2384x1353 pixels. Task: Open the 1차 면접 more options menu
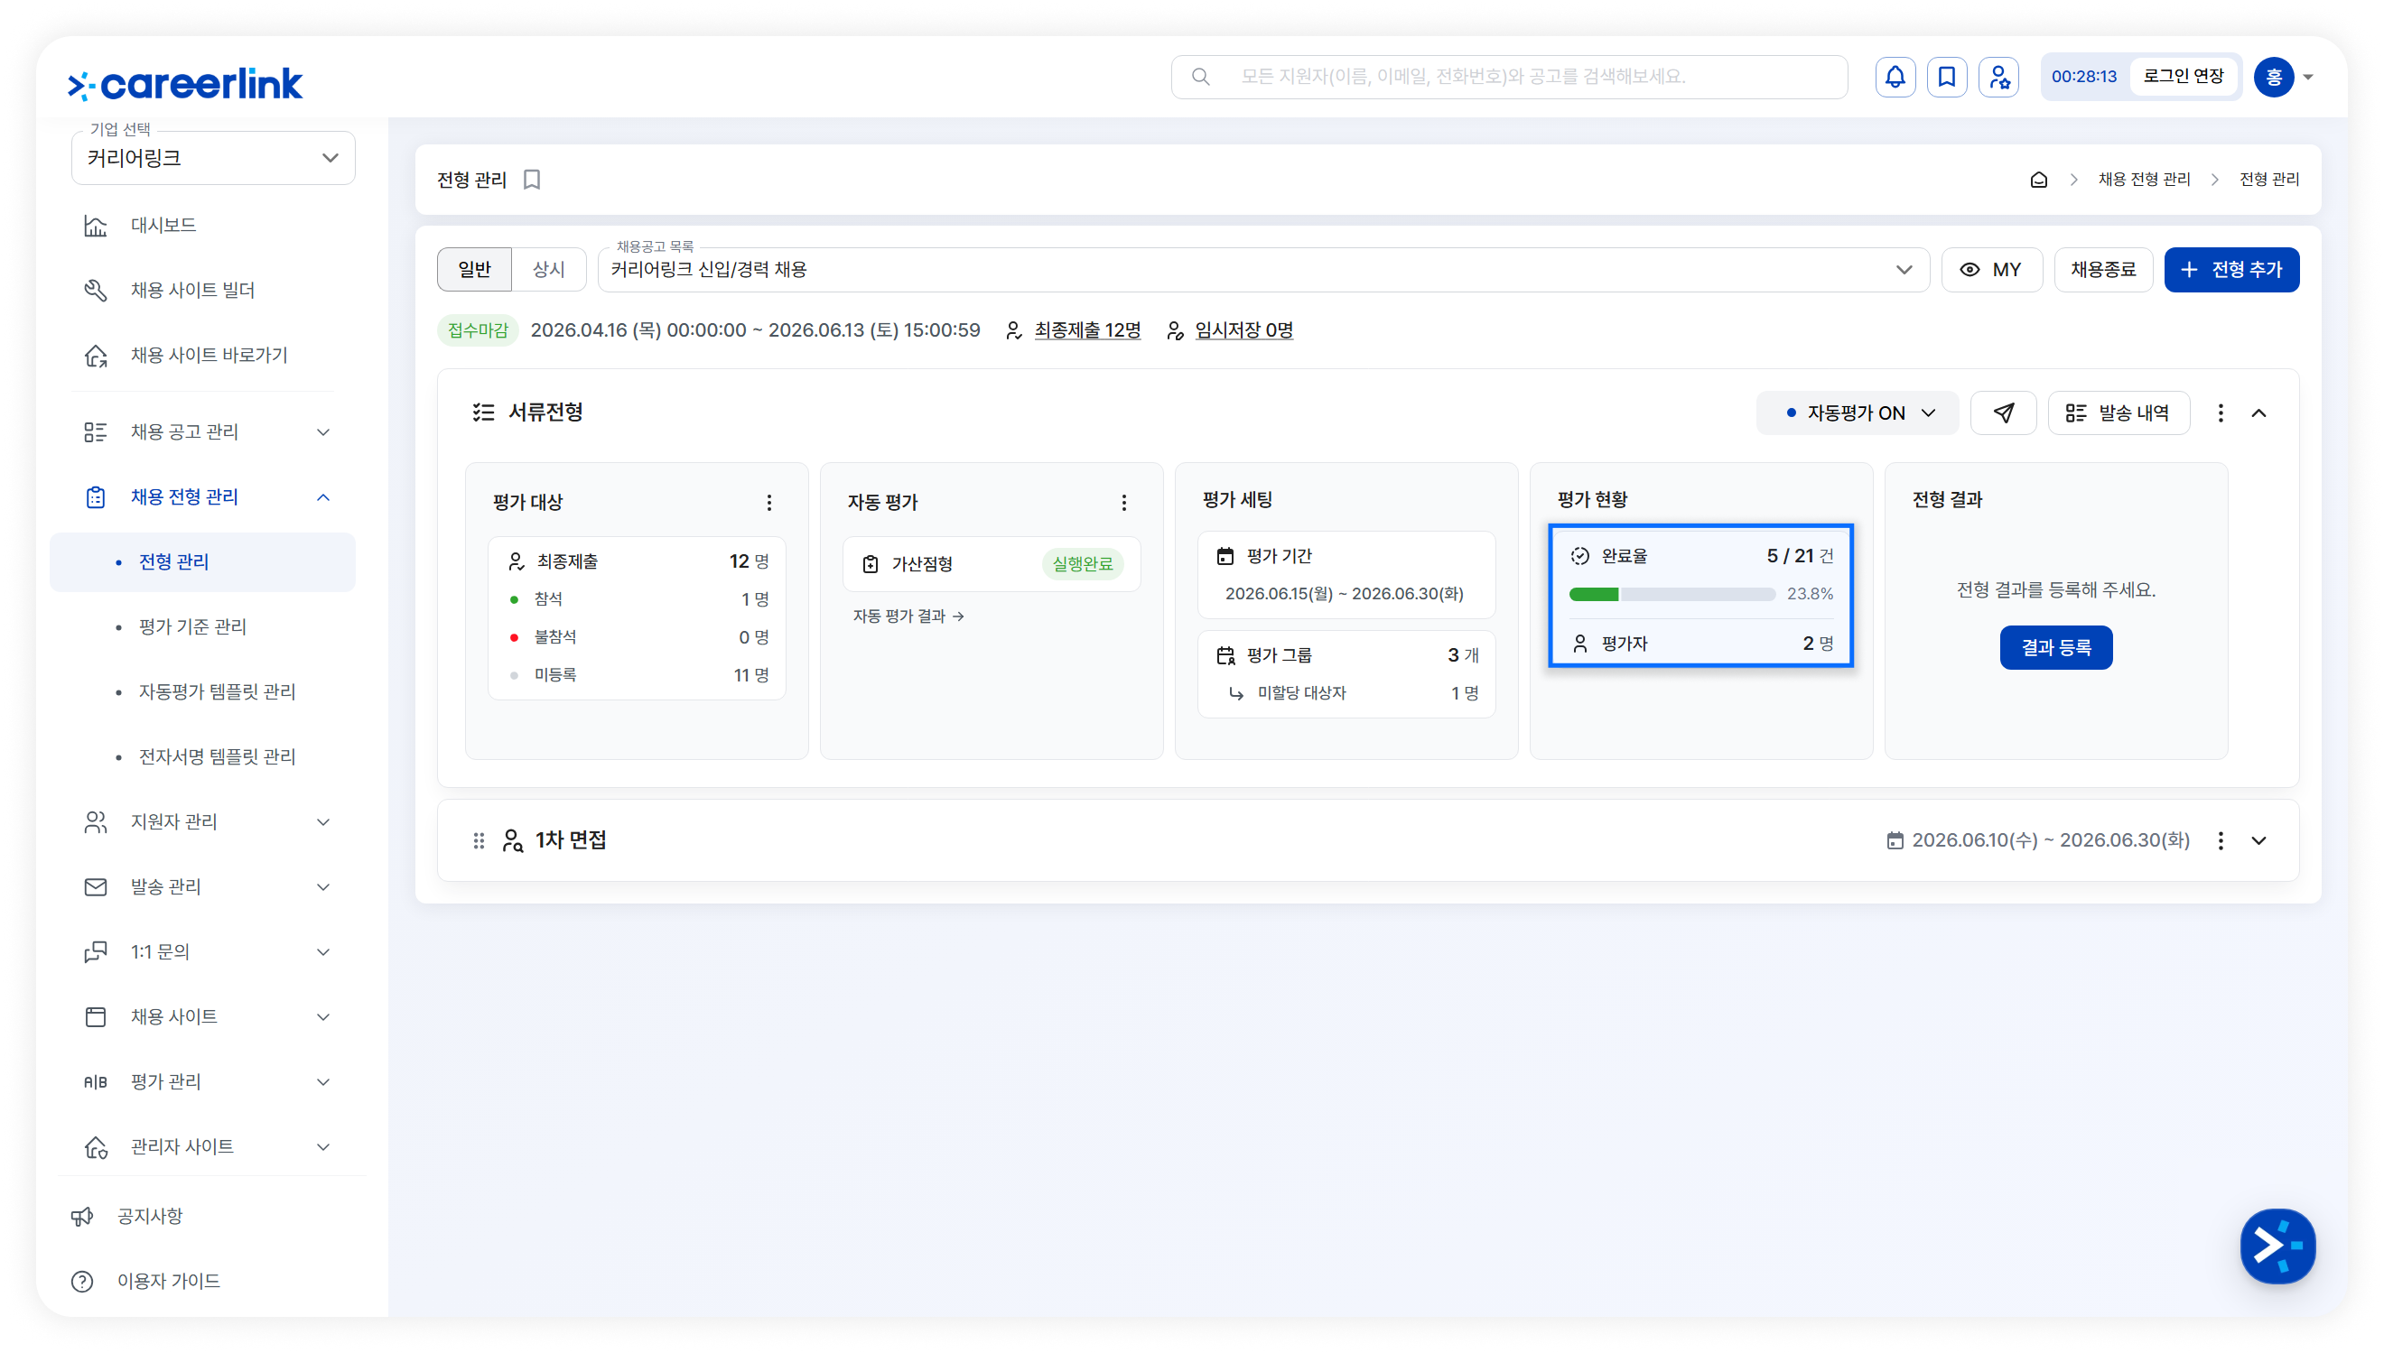tap(2221, 841)
